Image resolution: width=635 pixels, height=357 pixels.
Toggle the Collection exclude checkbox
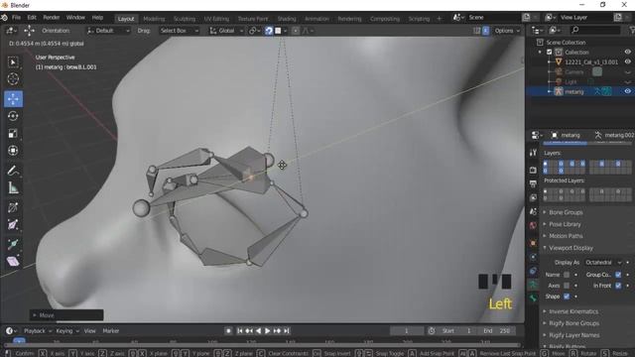coord(549,53)
